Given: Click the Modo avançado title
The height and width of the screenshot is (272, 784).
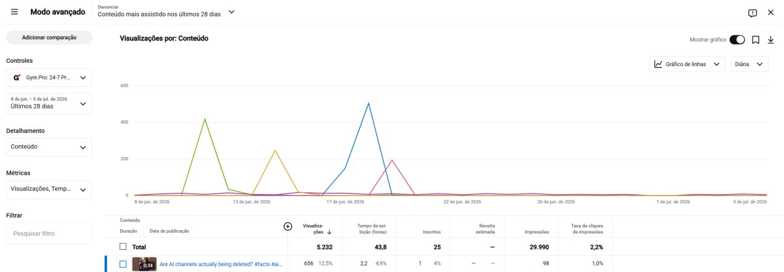Looking at the screenshot, I should 57,12.
